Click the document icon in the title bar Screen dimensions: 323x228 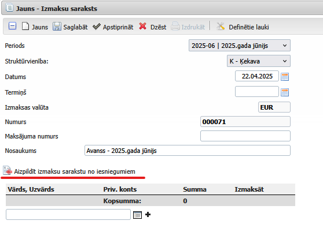(x=9, y=8)
